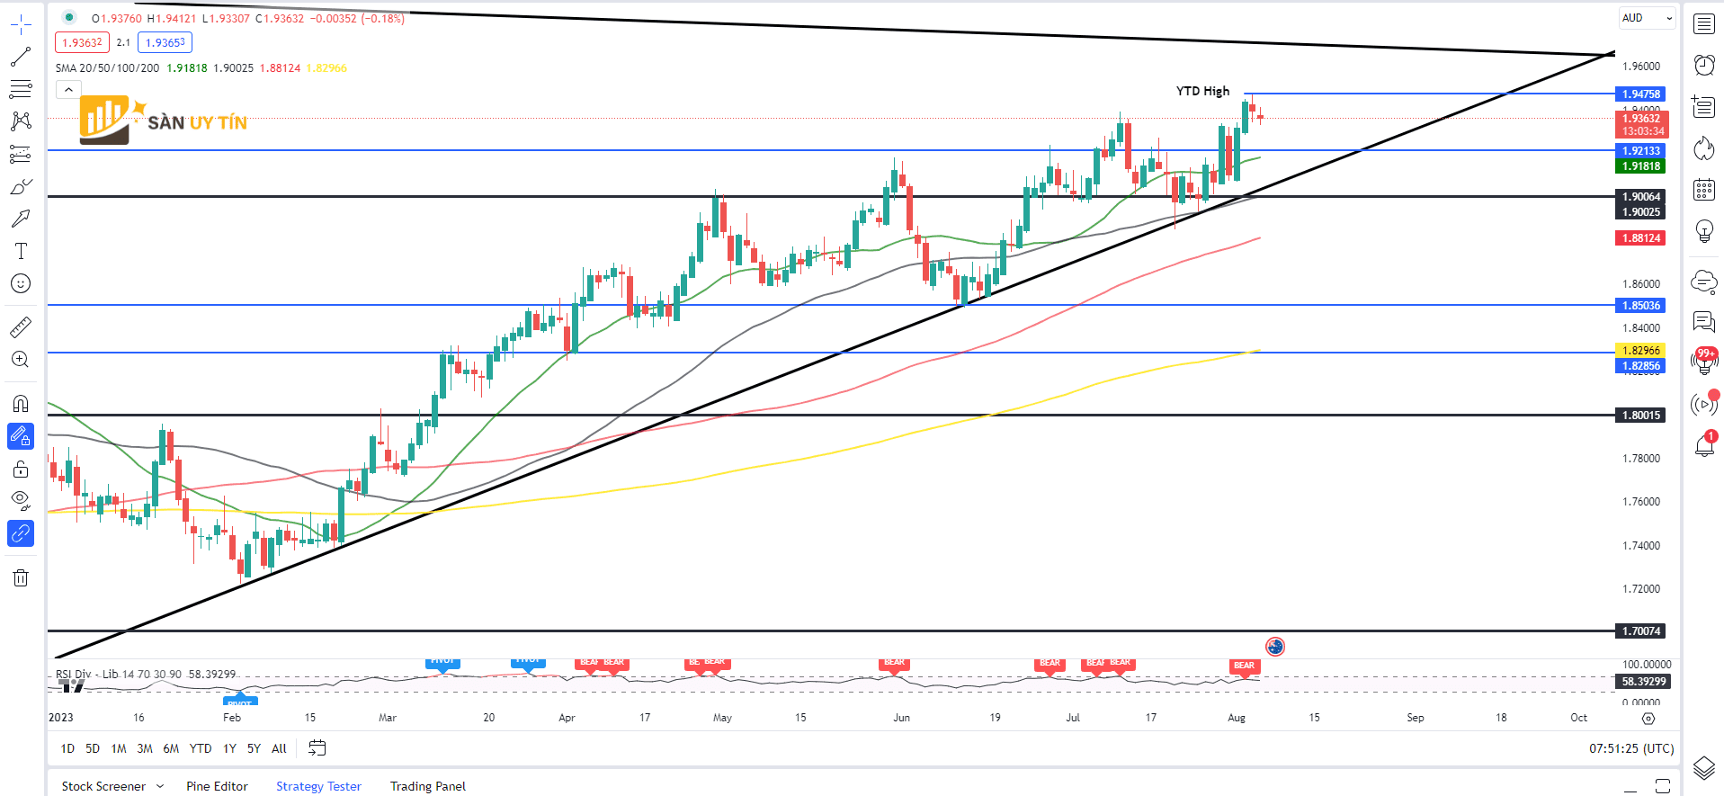Open the alerts clock icon
The height and width of the screenshot is (796, 1724).
1704,65
